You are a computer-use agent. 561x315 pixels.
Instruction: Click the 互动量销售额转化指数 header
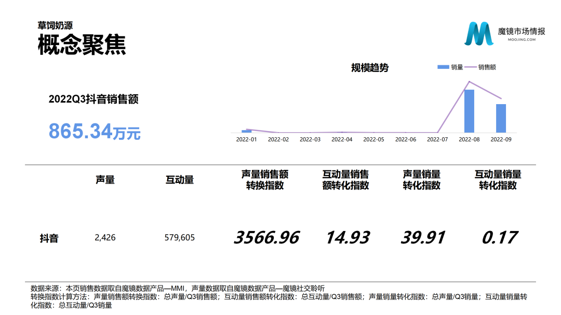(345, 180)
